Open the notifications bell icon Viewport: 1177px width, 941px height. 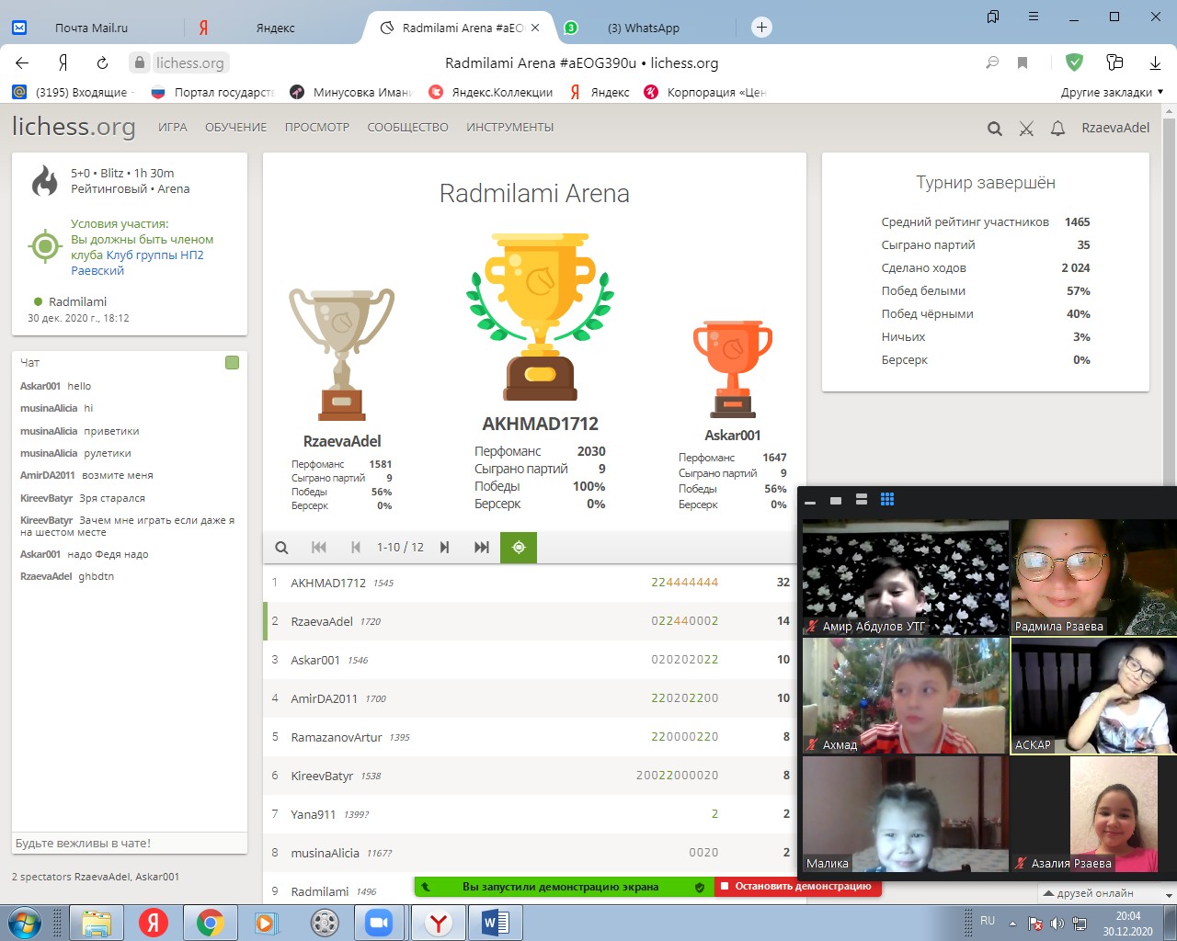click(x=1057, y=129)
